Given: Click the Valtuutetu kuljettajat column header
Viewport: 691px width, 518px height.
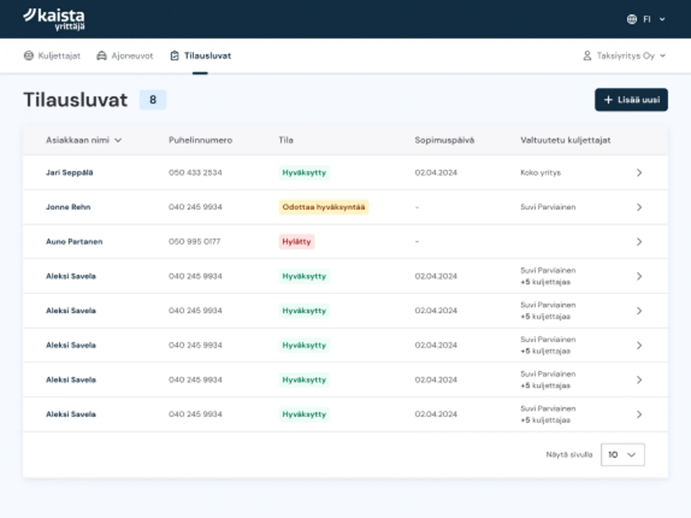Looking at the screenshot, I should [x=565, y=140].
